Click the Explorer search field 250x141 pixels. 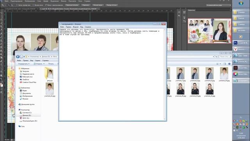pos(225,56)
